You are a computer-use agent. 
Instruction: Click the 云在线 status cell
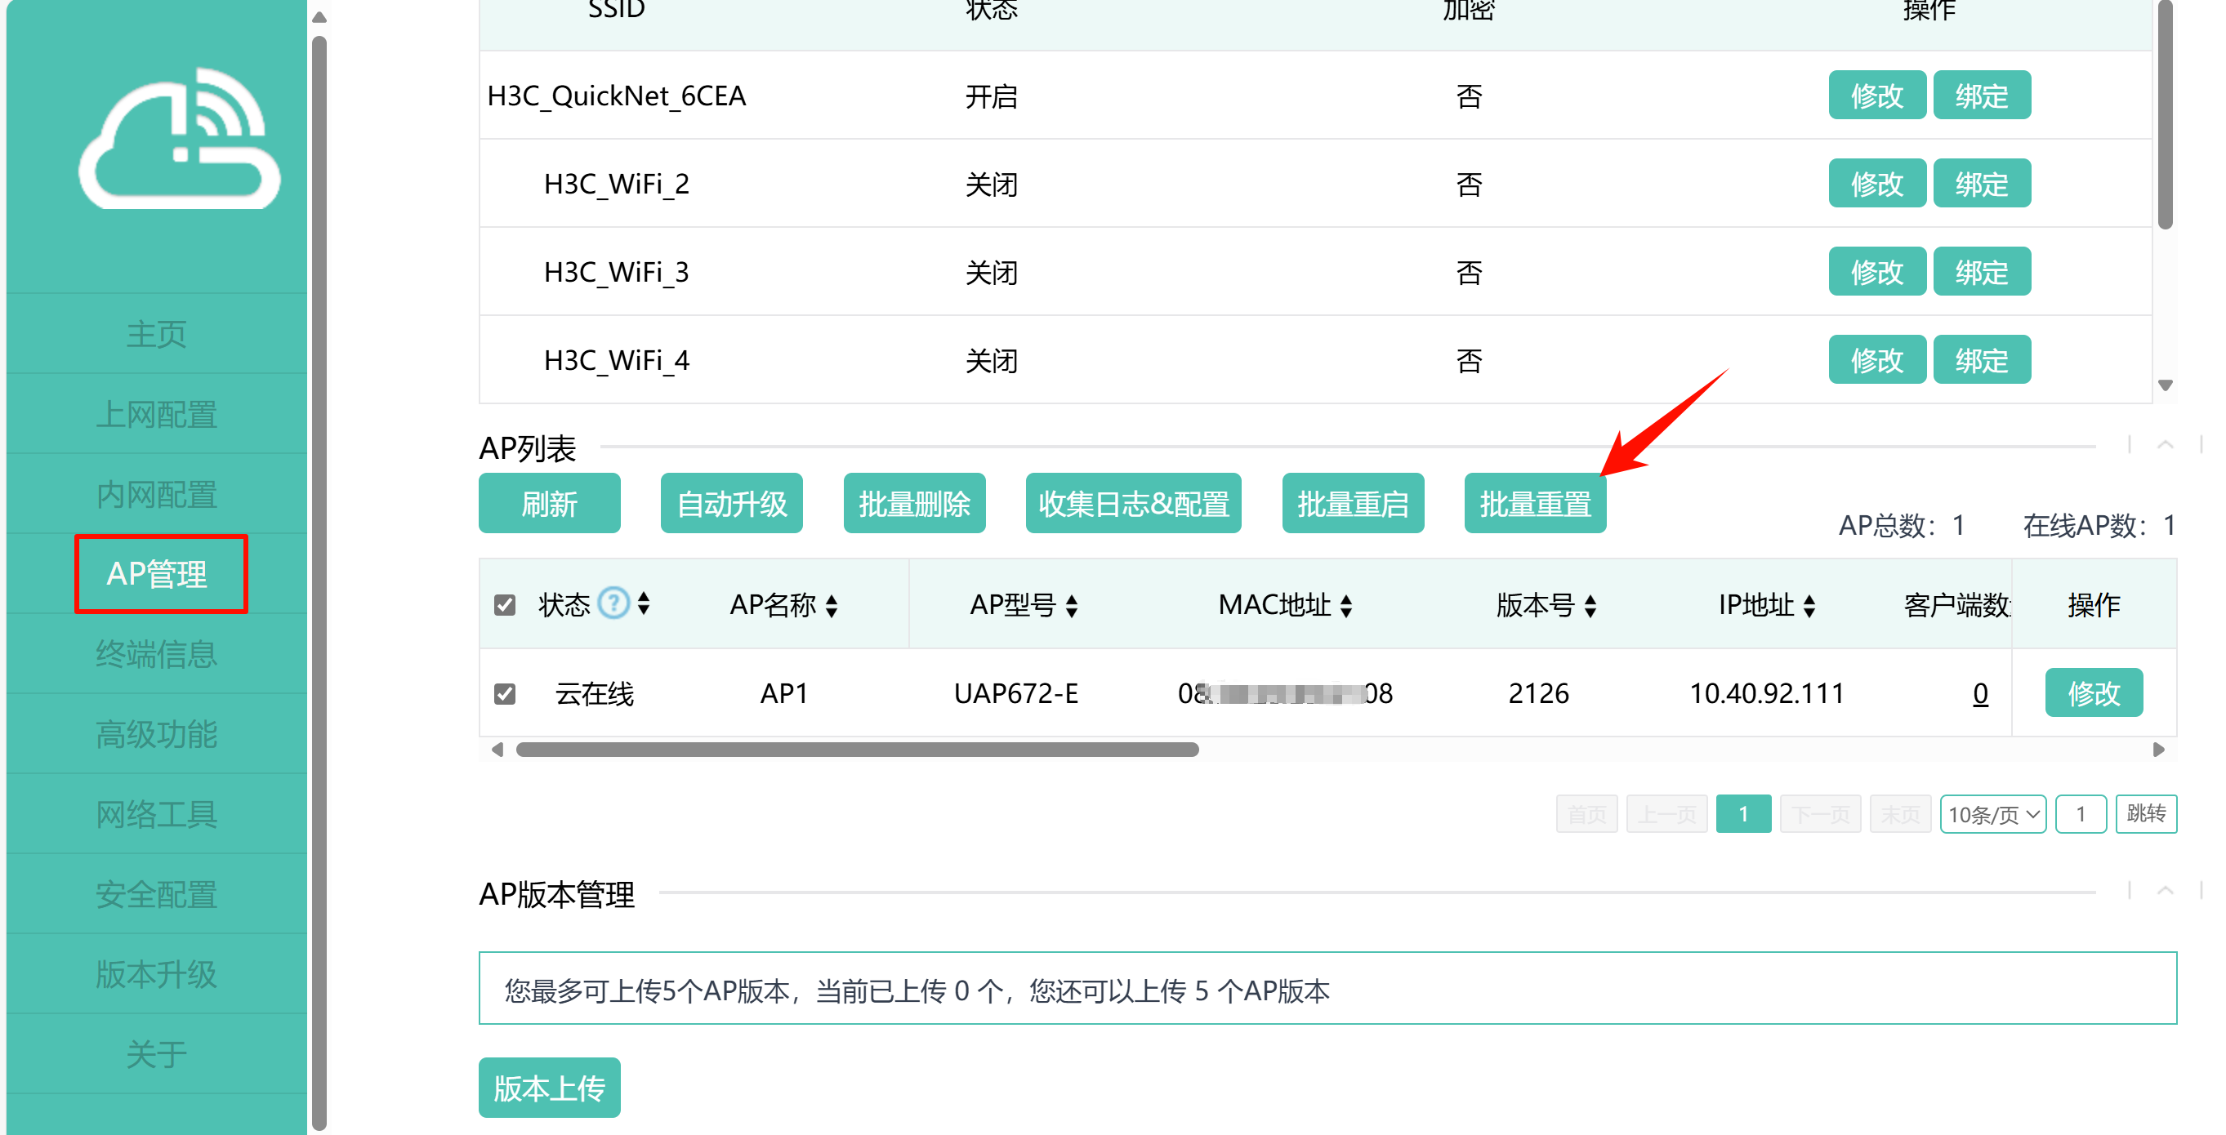[x=595, y=693]
